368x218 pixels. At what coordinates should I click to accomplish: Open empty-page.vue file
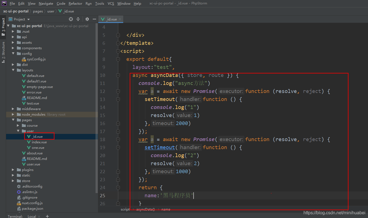40,87
